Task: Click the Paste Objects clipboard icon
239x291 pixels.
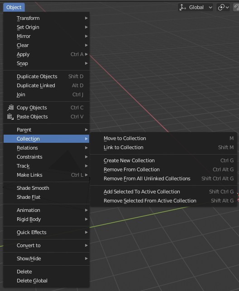Action: pyautogui.click(x=10, y=117)
